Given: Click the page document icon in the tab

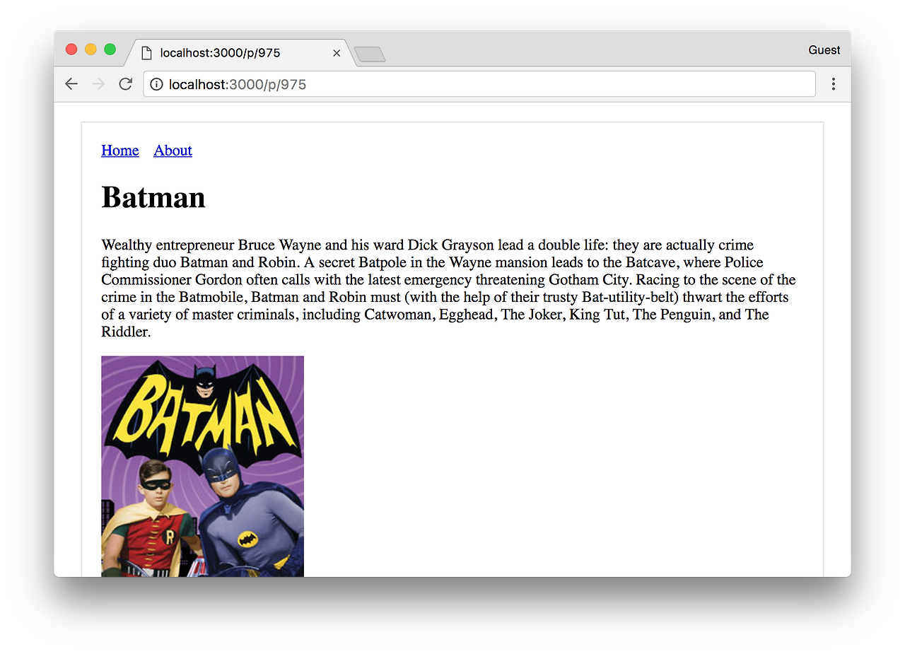Looking at the screenshot, I should (x=147, y=53).
